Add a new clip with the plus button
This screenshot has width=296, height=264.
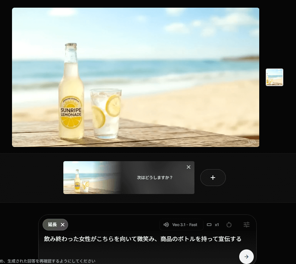[x=213, y=178]
